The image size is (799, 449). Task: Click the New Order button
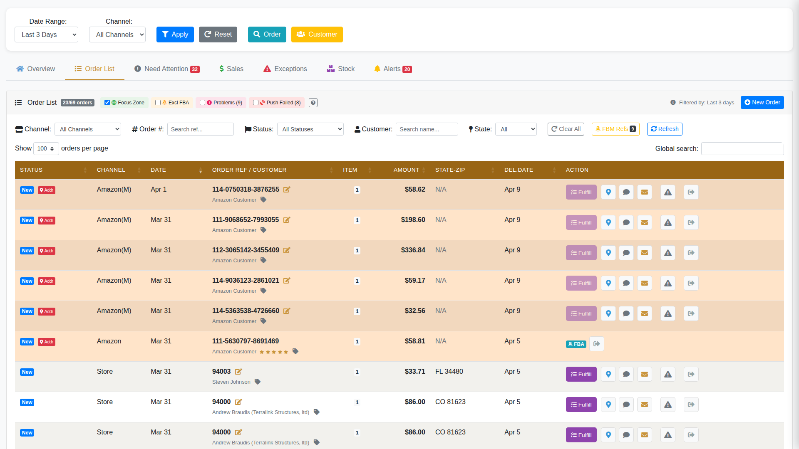pyautogui.click(x=762, y=102)
